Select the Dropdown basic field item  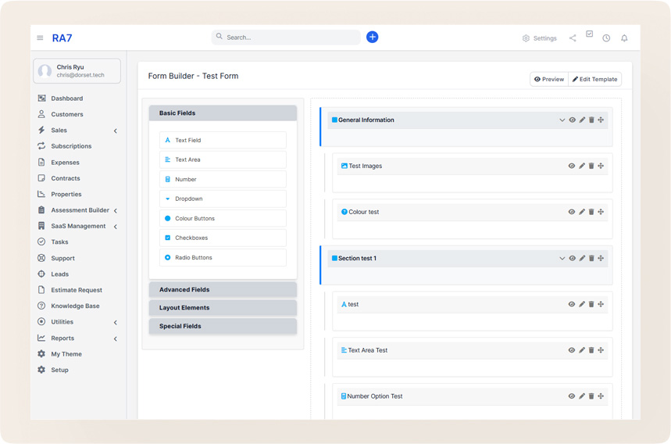point(223,199)
